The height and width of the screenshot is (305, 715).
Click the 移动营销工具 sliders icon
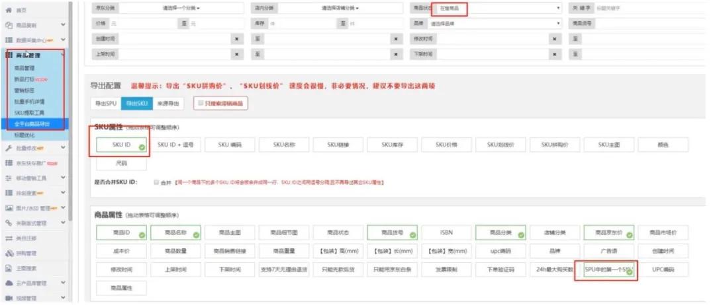click(8, 178)
